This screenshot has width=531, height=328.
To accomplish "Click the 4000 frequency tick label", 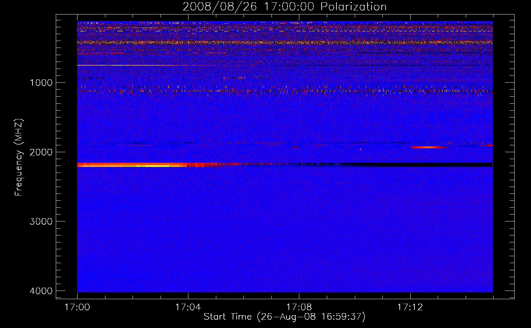I will point(41,291).
